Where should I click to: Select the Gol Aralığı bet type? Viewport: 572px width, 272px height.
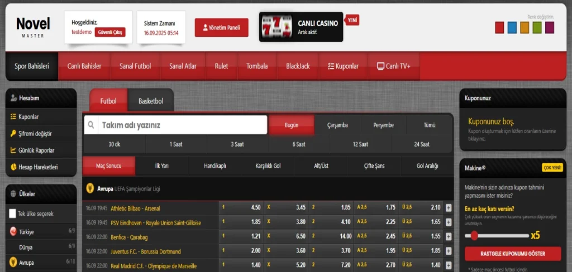coord(427,166)
